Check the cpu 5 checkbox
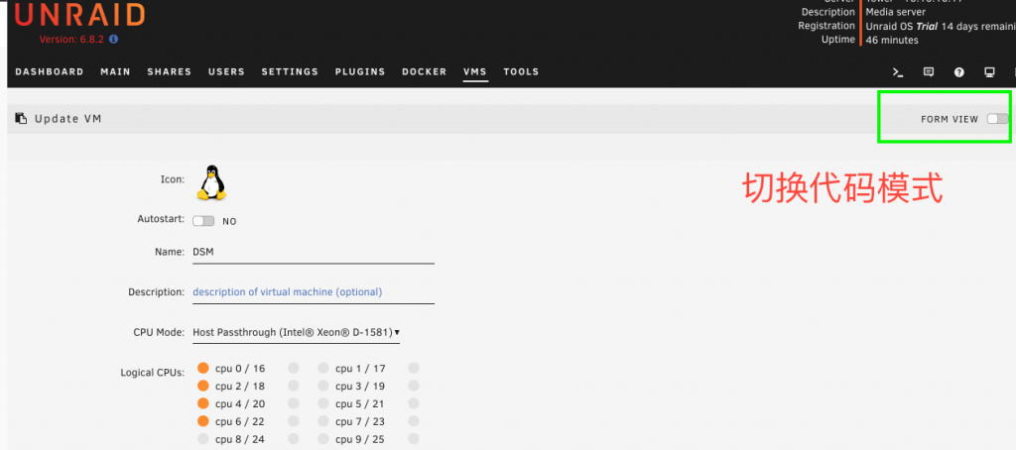Viewport: 1016px width, 450px height. click(x=323, y=403)
